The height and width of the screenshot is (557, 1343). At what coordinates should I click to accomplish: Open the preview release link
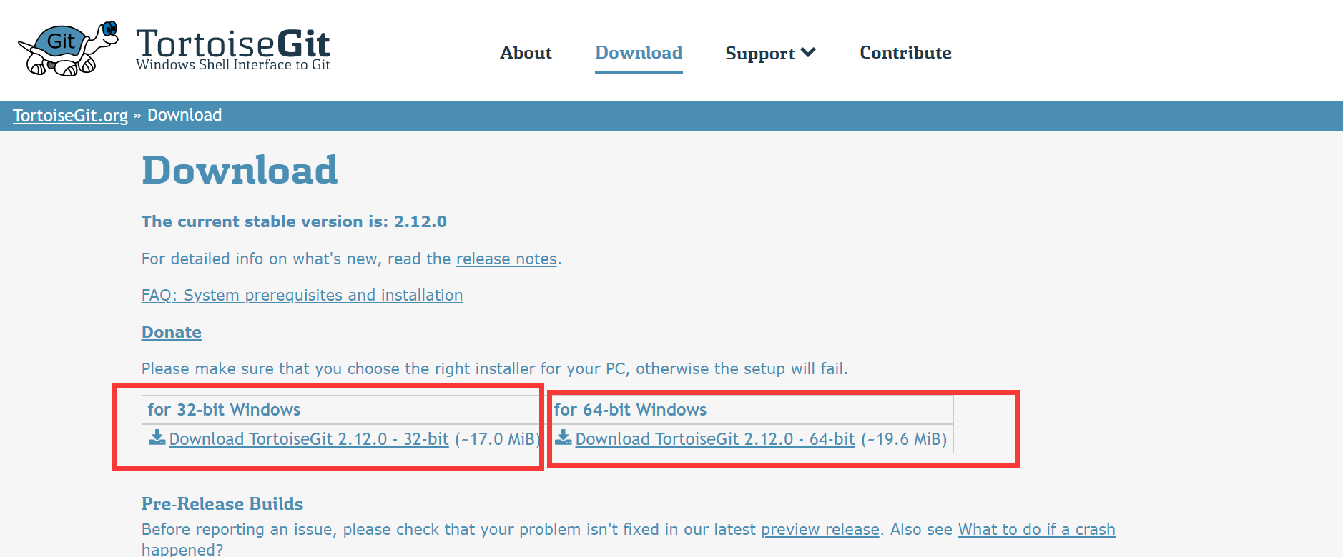(820, 529)
